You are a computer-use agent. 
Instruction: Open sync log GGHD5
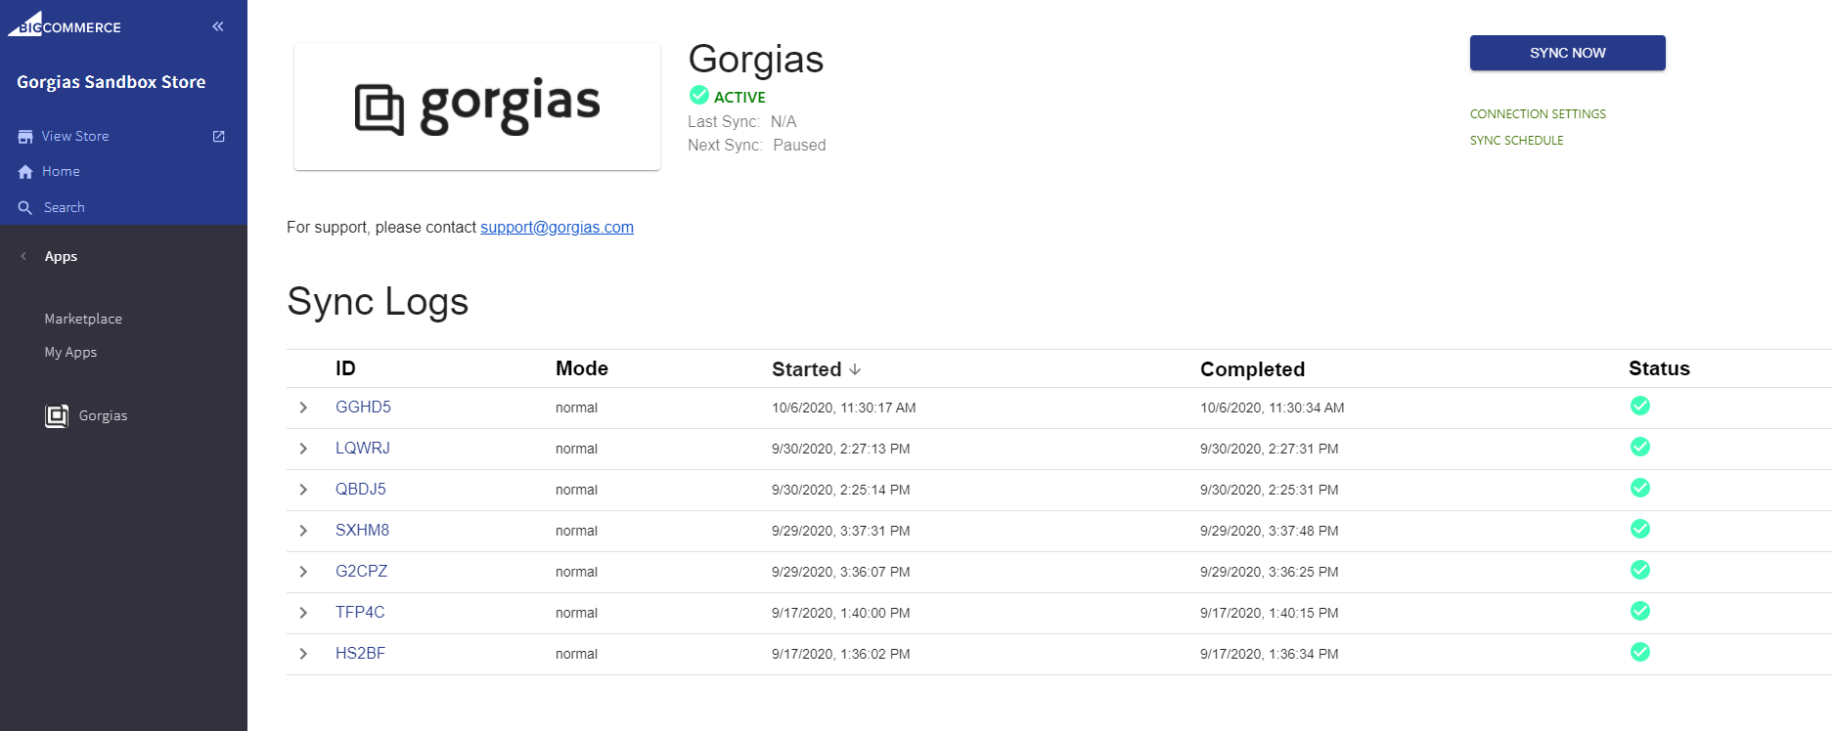pos(363,407)
